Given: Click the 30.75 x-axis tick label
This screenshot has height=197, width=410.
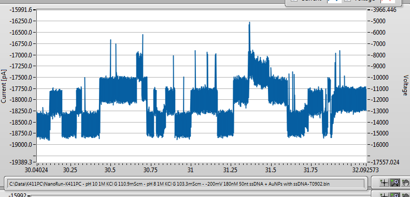Looking at the screenshot, I should point(150,170).
